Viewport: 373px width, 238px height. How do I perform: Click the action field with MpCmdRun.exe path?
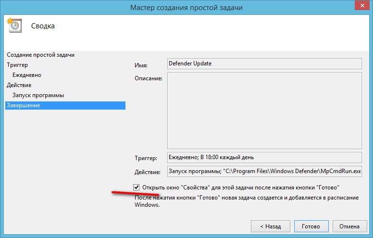coord(264,171)
